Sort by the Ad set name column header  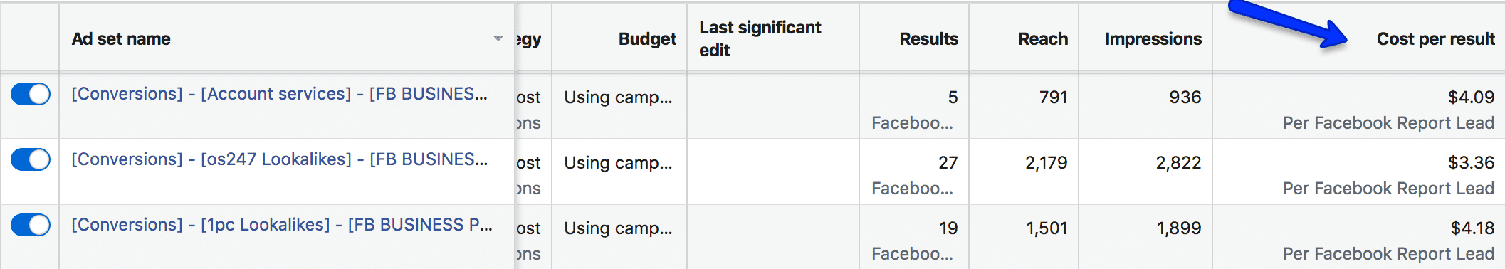coord(121,39)
